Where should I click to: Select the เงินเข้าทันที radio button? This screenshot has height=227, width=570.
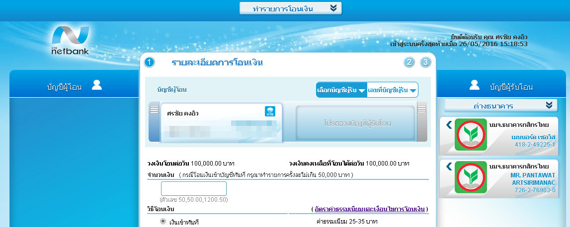[163, 222]
